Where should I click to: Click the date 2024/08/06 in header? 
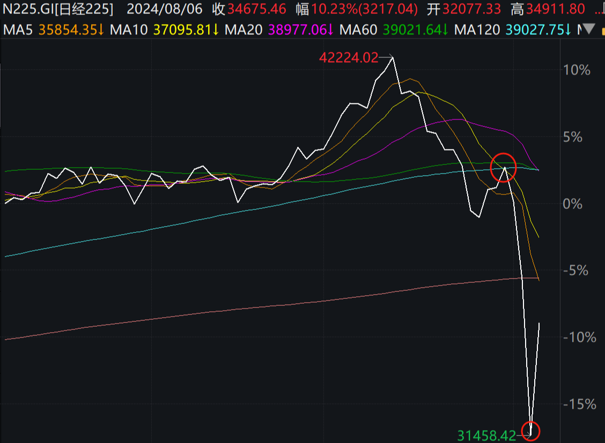coord(163,9)
